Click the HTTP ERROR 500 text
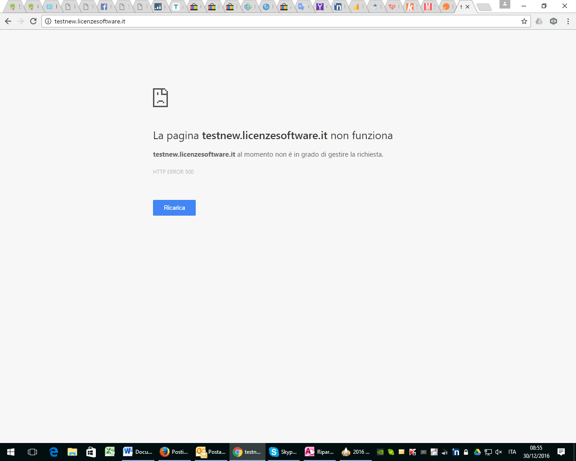This screenshot has width=576, height=461. 173,172
